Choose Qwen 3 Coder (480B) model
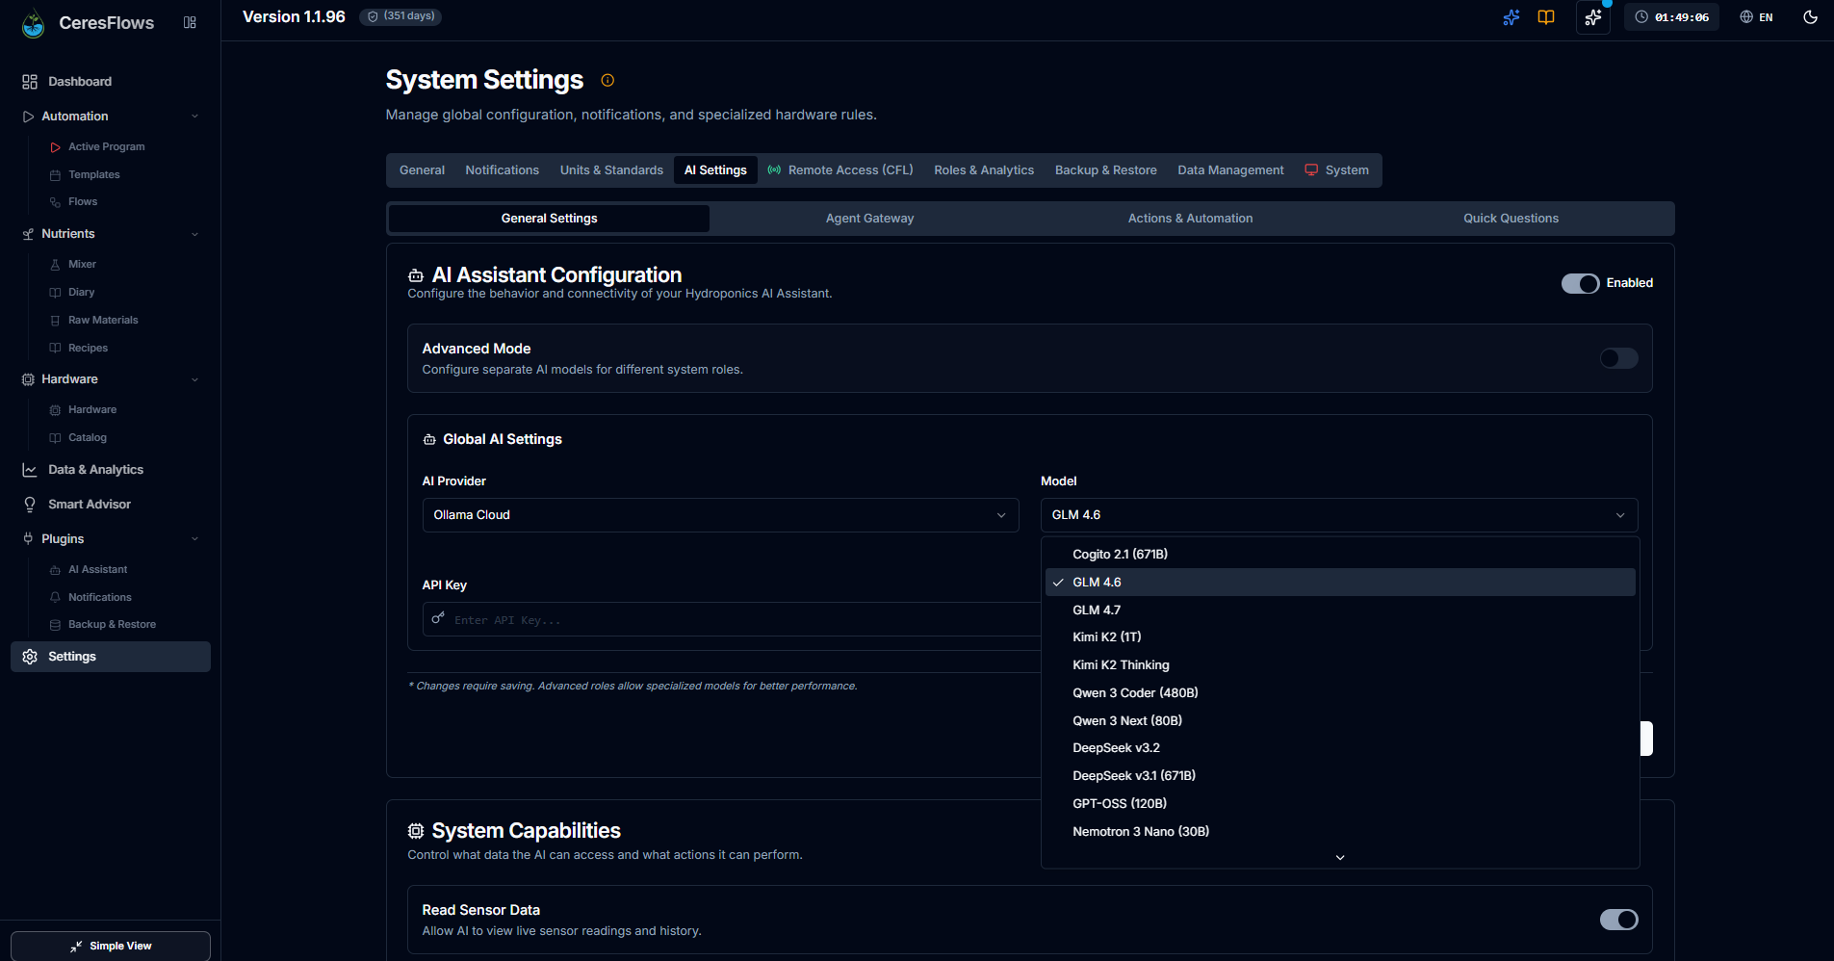Image resolution: width=1834 pixels, height=961 pixels. tap(1340, 693)
